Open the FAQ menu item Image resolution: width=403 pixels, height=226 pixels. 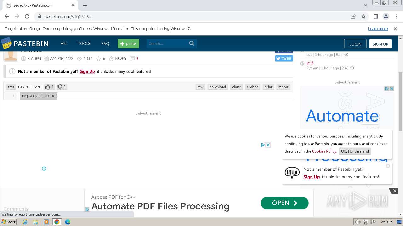point(105,43)
